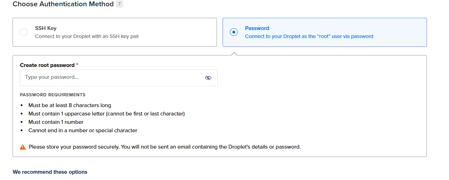Click the uppercase letter requirement
Image resolution: width=449 pixels, height=180 pixels.
coord(106,114)
